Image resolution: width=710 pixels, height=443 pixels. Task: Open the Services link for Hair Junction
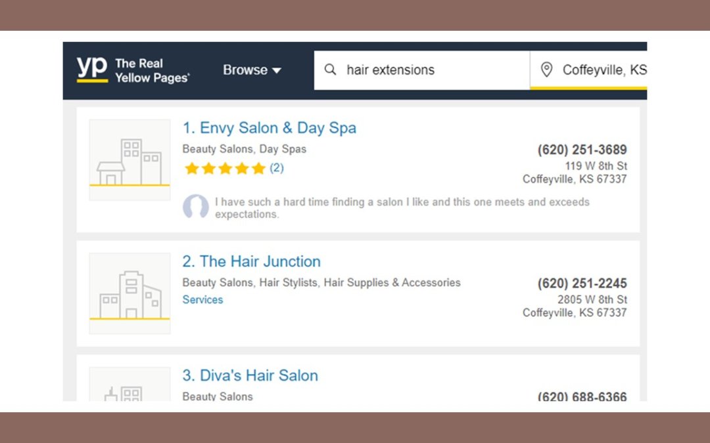click(202, 300)
